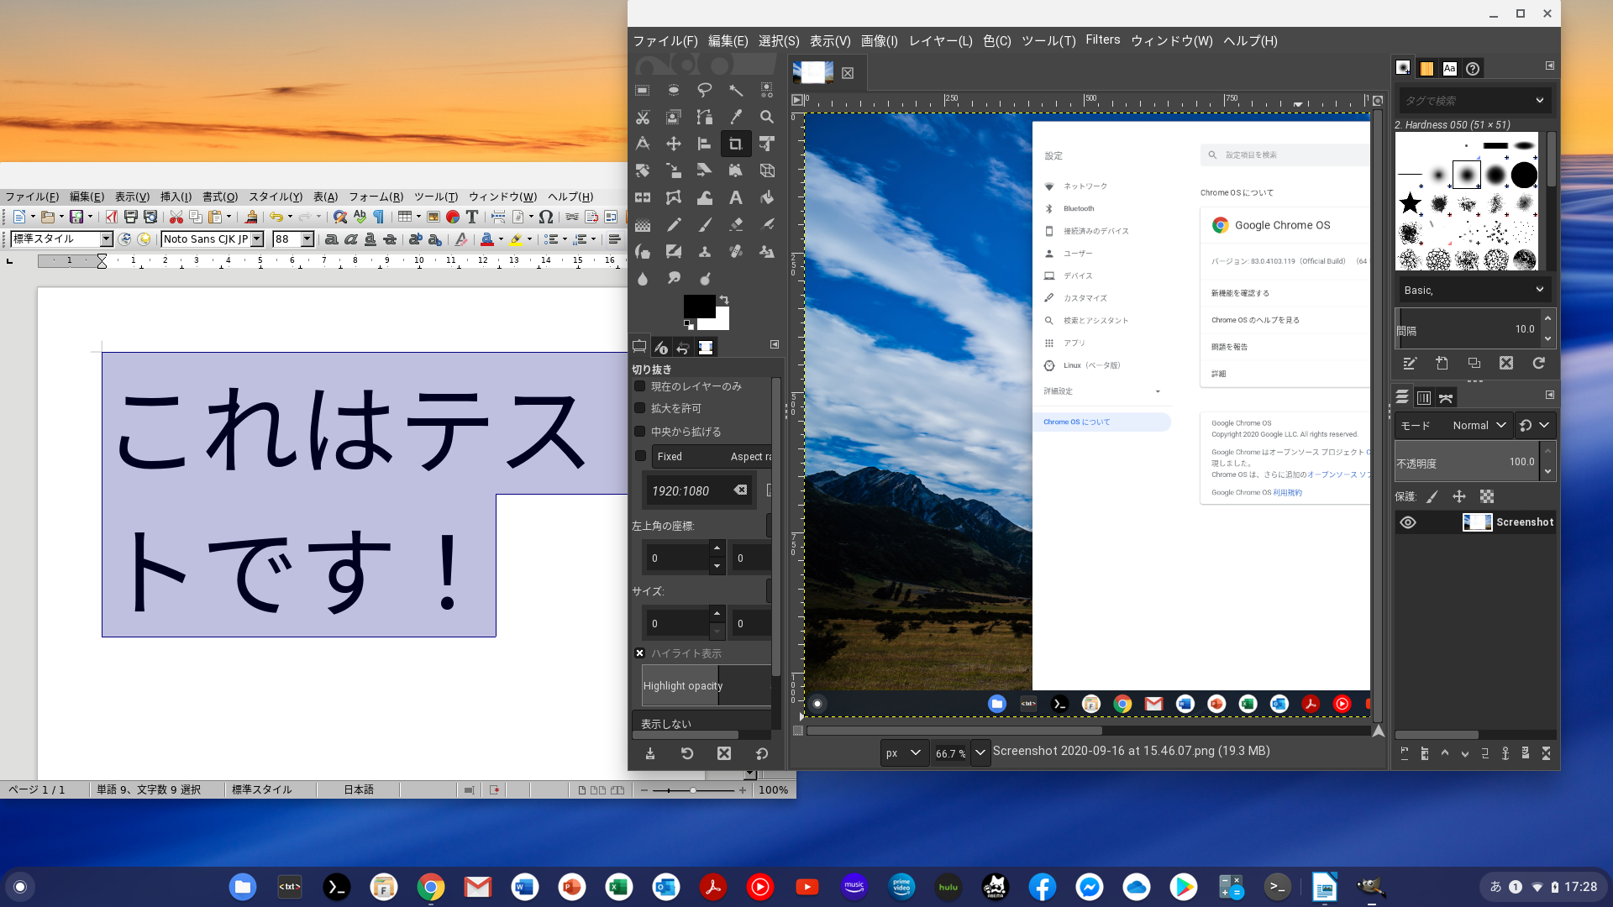The image size is (1613, 907).
Task: Select the Free Select lasso tool
Action: coord(704,90)
